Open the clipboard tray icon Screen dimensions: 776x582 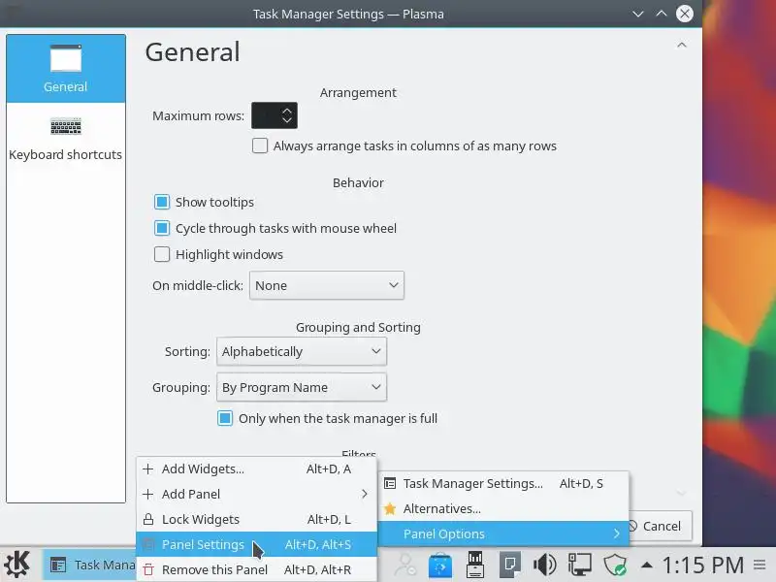click(x=510, y=565)
